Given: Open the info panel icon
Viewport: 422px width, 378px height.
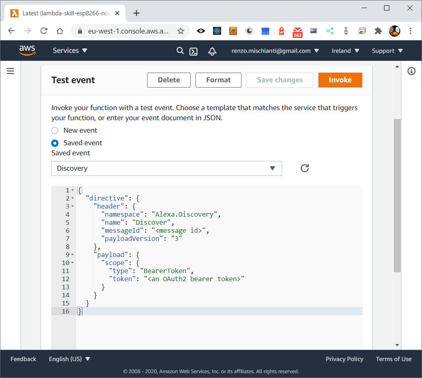Looking at the screenshot, I should pyautogui.click(x=411, y=71).
